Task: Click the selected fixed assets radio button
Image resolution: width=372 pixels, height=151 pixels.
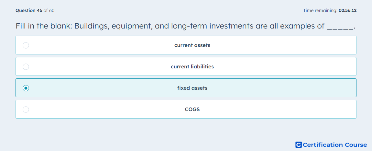Action: pos(26,88)
